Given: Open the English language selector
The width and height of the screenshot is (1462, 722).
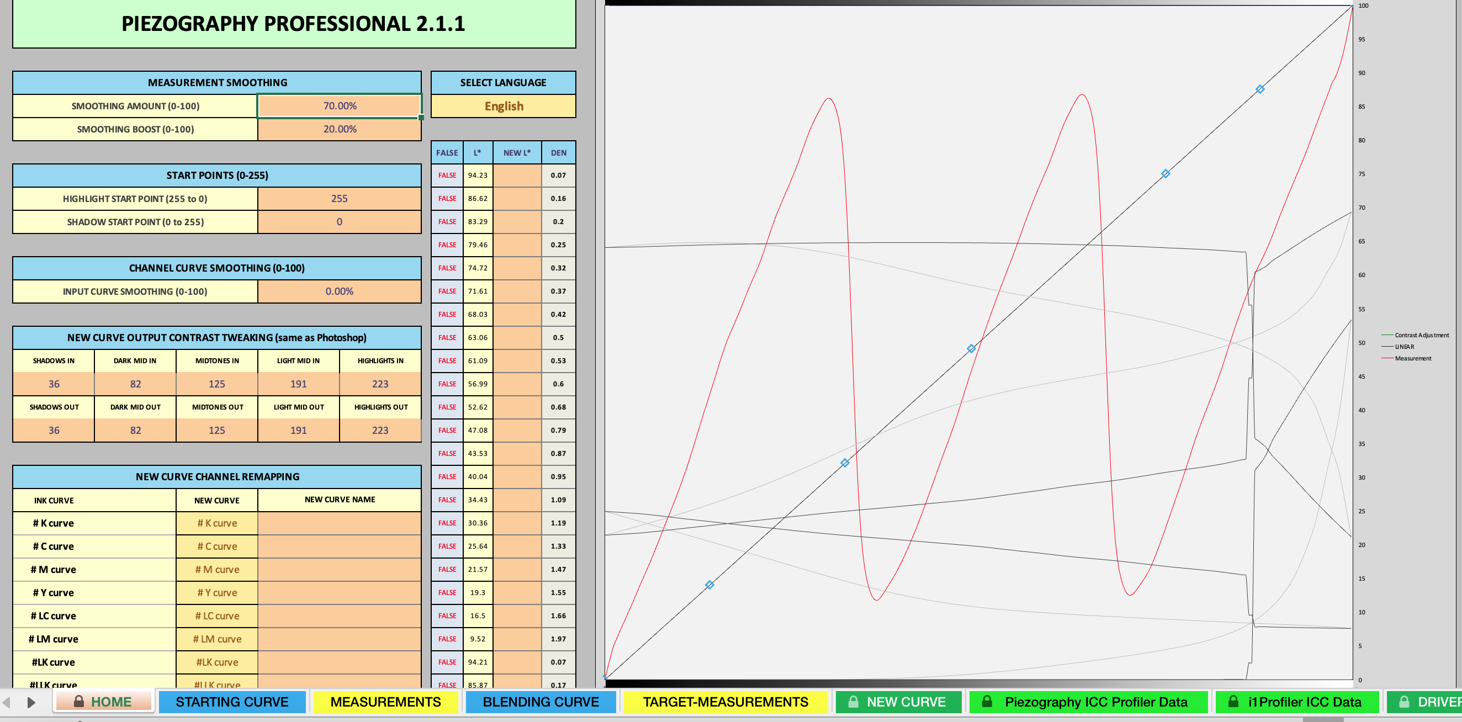Looking at the screenshot, I should [x=504, y=106].
